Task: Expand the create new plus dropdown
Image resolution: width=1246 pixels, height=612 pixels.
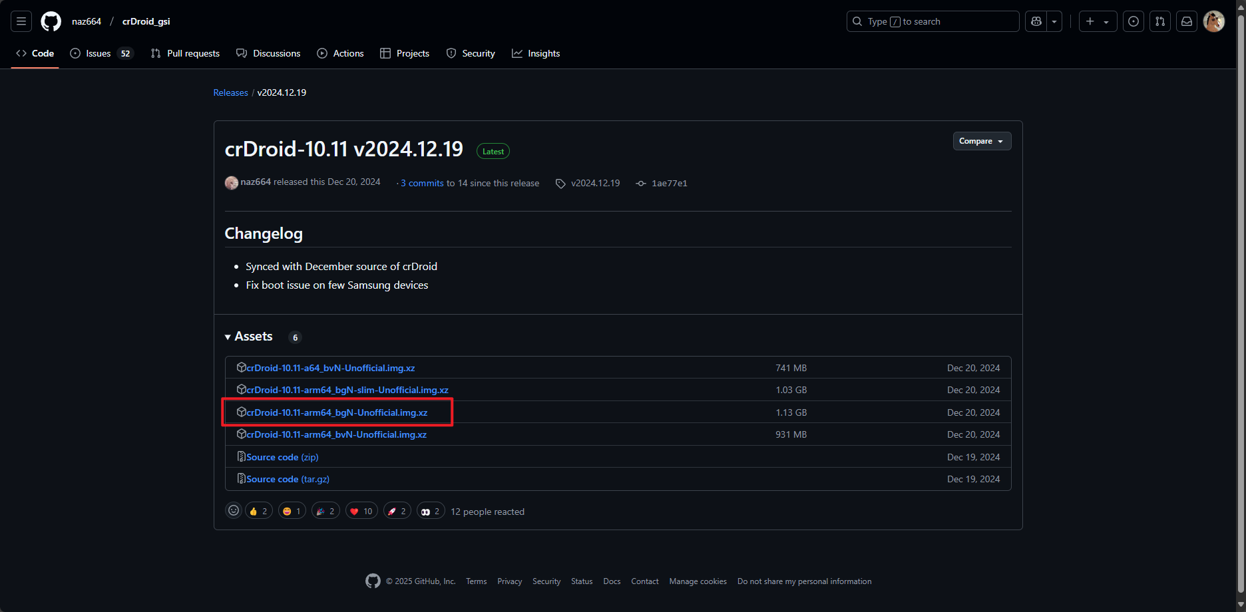Action: pyautogui.click(x=1097, y=21)
